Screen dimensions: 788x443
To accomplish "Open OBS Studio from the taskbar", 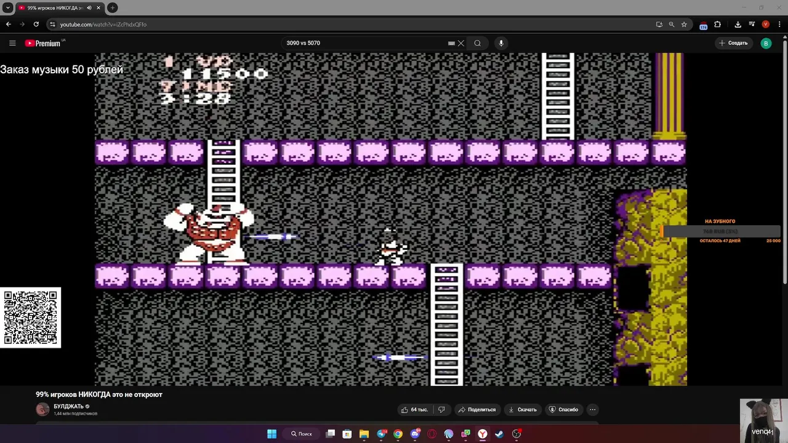I will coord(517,434).
